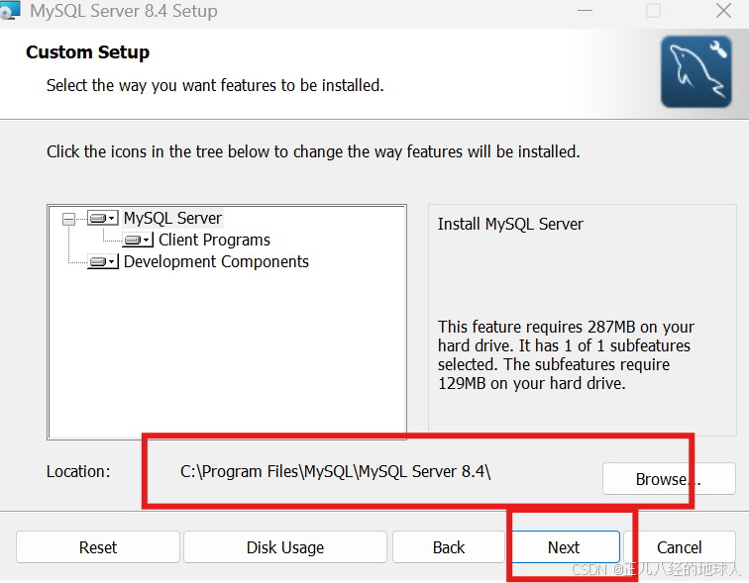Click the 'Install MySQL Server' description text
The width and height of the screenshot is (749, 583).
click(x=510, y=224)
